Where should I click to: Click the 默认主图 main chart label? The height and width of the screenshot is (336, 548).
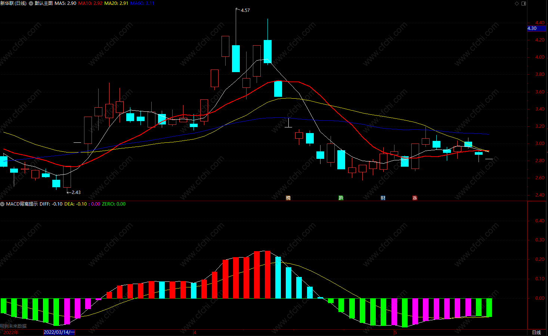(44, 3)
